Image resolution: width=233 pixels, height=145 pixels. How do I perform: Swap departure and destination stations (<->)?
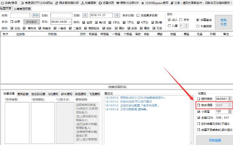(36, 15)
